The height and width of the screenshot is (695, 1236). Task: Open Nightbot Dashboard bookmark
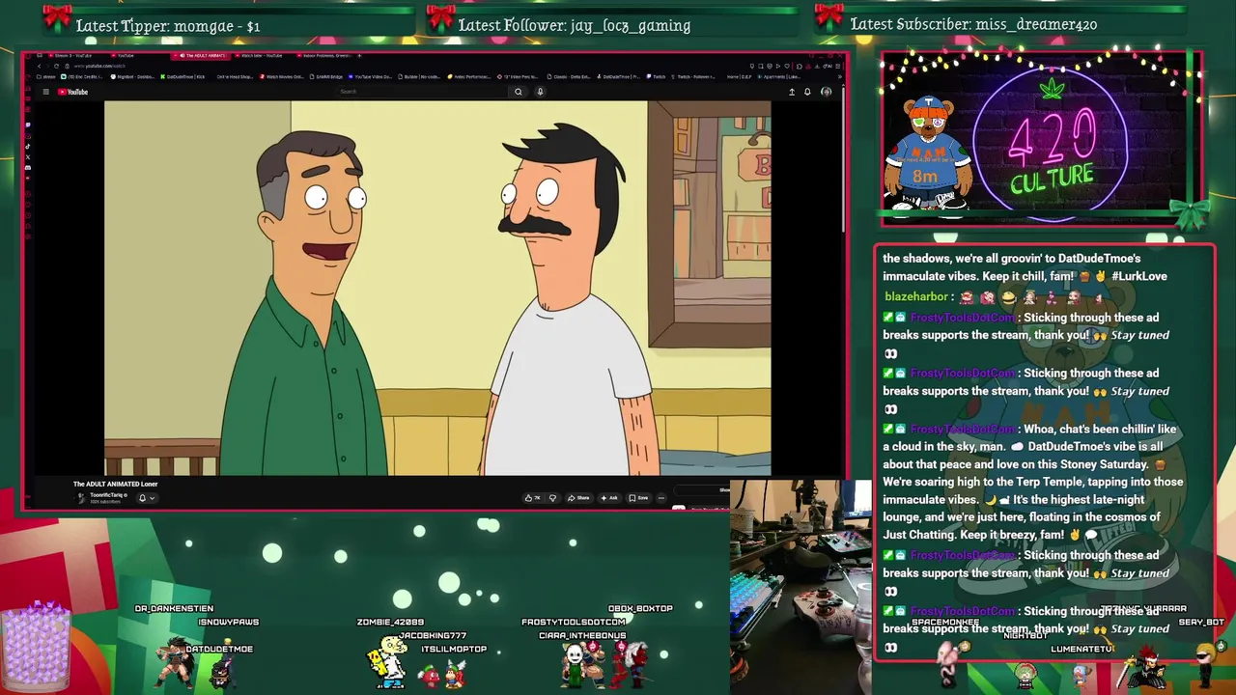click(x=133, y=76)
